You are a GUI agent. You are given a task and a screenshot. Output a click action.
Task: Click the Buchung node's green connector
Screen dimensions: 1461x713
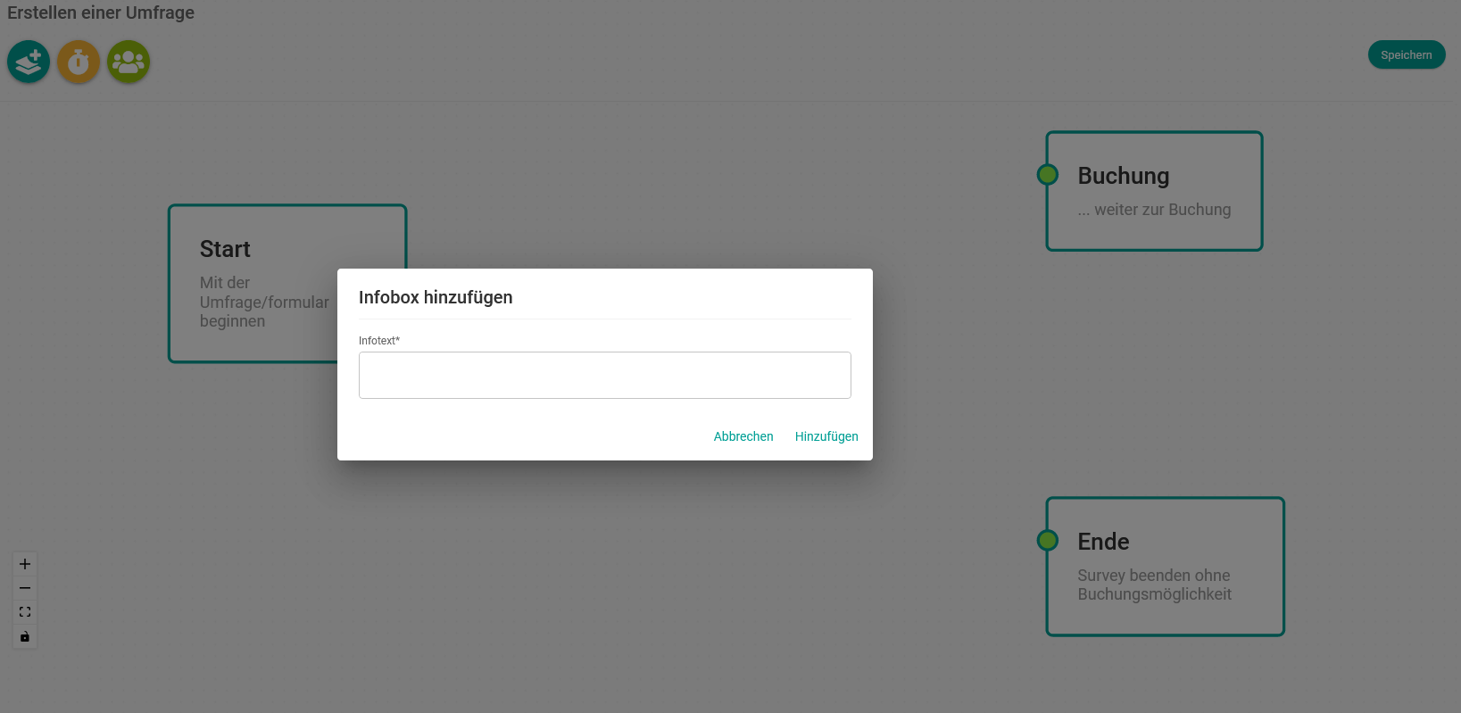[1048, 175]
